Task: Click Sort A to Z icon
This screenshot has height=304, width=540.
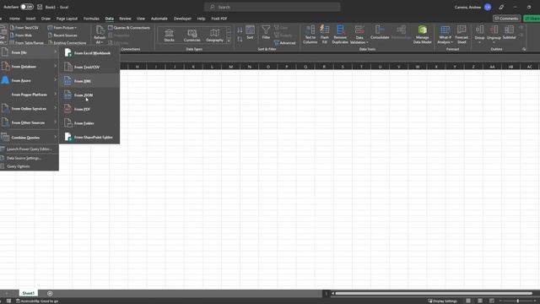Action: [240, 30]
